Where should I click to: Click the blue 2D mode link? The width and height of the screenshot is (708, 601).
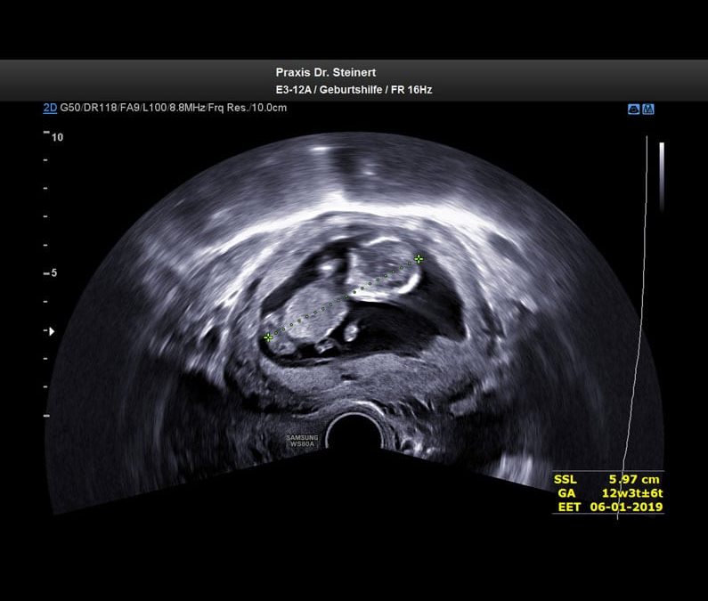click(50, 108)
